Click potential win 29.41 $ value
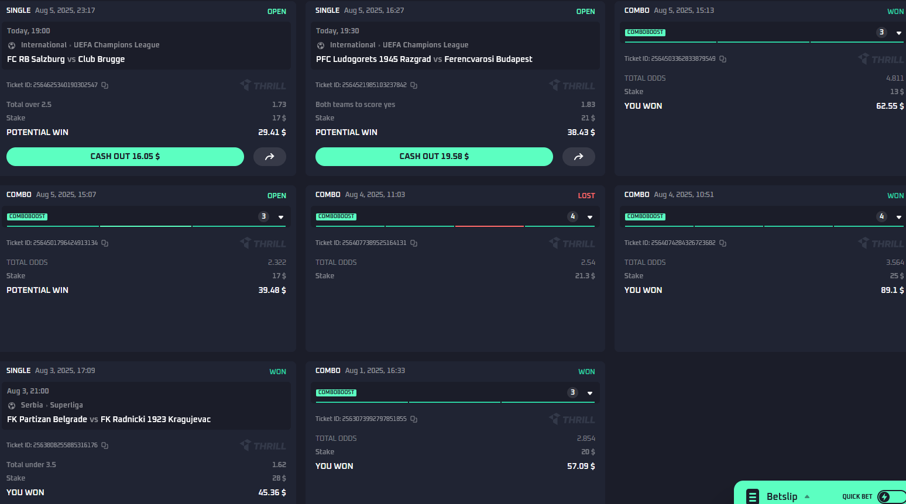 coord(272,133)
